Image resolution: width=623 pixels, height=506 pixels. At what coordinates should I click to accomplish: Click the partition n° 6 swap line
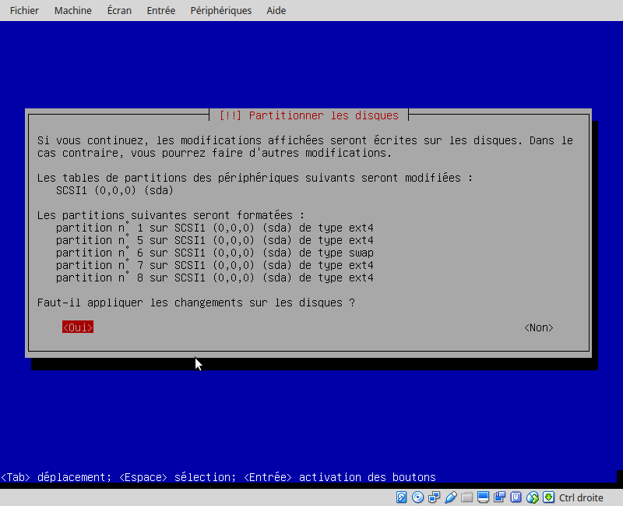pos(215,253)
